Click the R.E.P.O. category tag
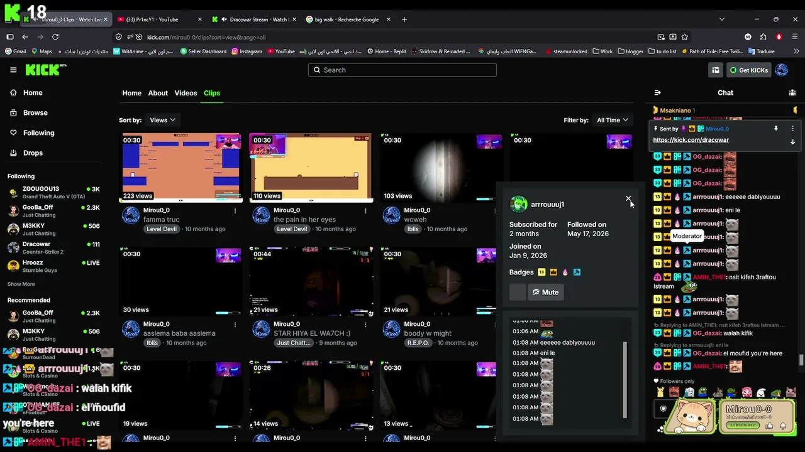805x452 pixels. (x=418, y=343)
